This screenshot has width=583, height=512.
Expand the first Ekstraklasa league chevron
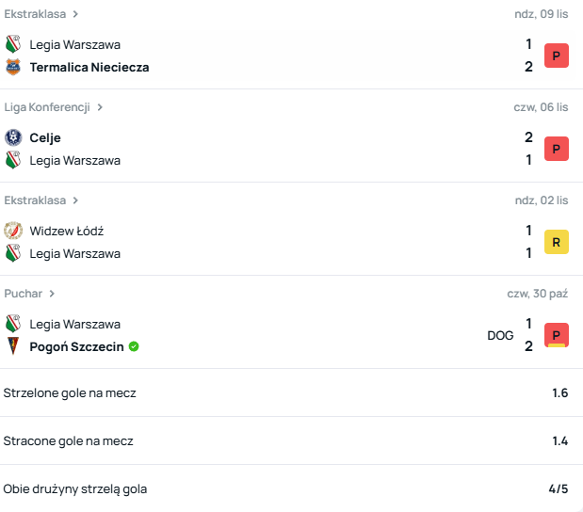pos(75,14)
